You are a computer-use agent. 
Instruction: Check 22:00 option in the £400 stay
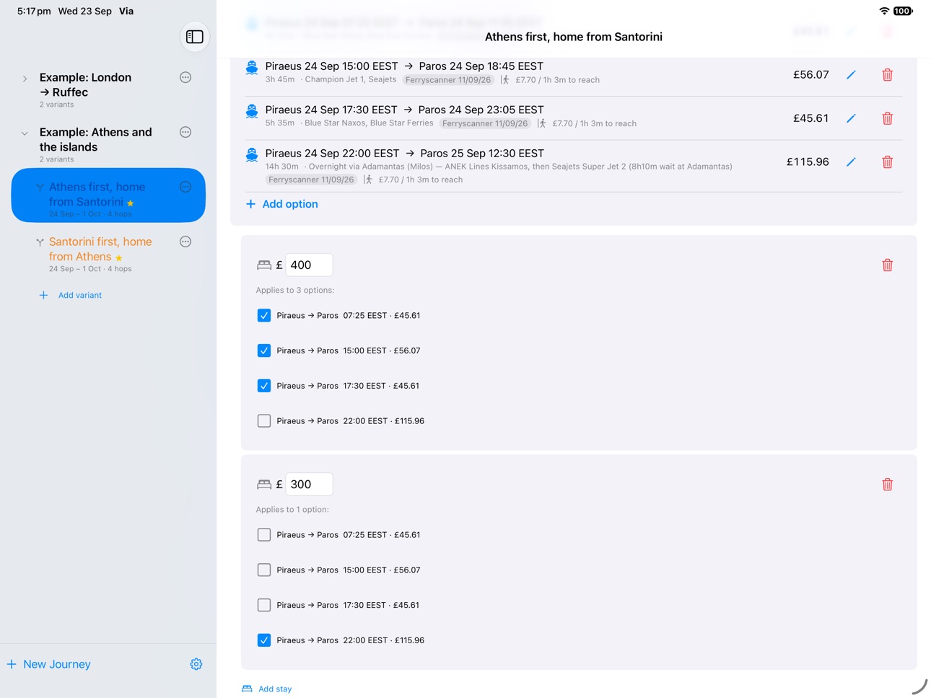(x=264, y=421)
